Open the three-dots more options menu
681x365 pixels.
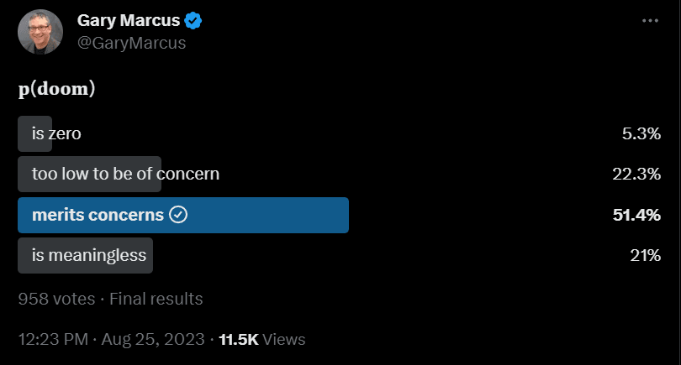click(650, 21)
